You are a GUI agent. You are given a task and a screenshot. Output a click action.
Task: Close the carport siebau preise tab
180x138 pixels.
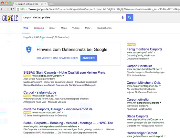[x=46, y=4]
